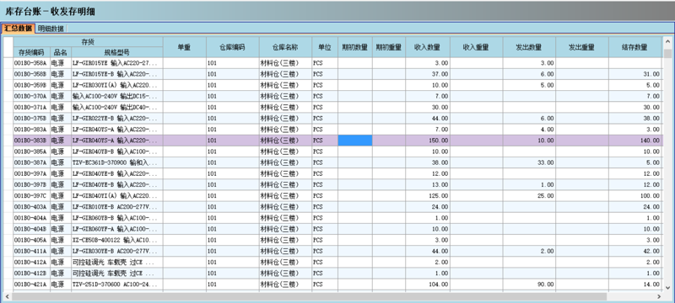Switch to the 汇总数据 tab

[18, 29]
